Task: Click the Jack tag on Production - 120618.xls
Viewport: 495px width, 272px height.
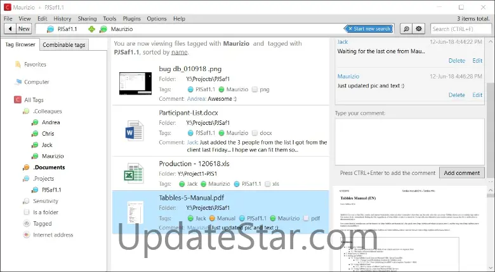Action: (x=188, y=184)
